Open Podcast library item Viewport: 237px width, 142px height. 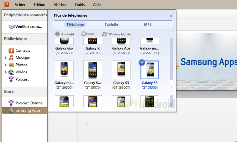pos(22,79)
